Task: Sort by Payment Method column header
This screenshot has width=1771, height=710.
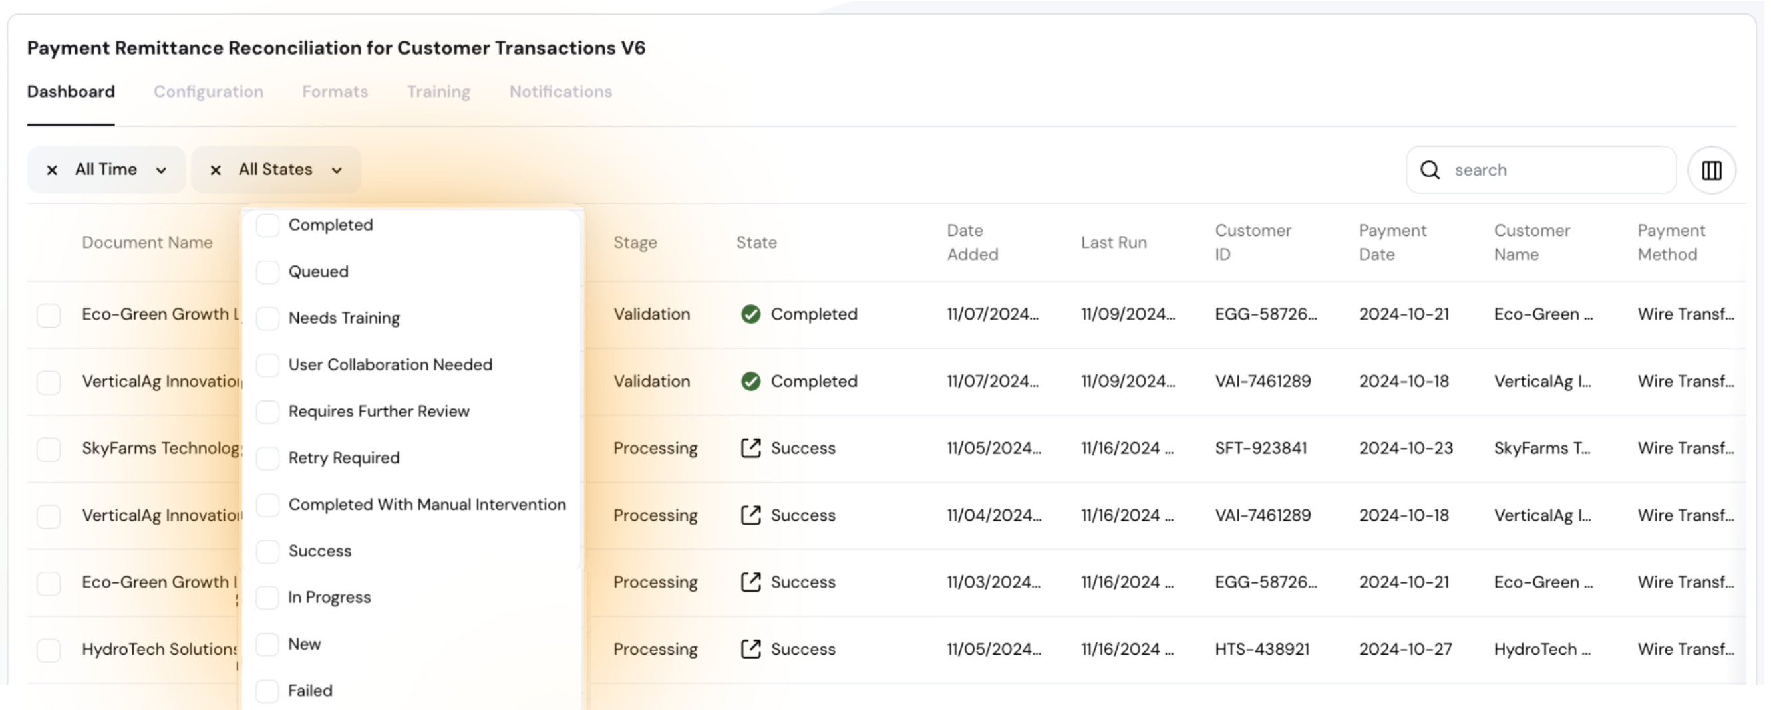Action: coord(1671,243)
